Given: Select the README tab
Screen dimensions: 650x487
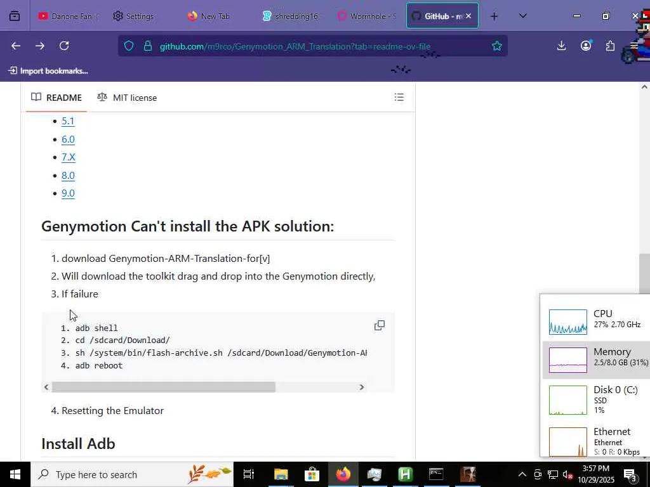Looking at the screenshot, I should 56,98.
